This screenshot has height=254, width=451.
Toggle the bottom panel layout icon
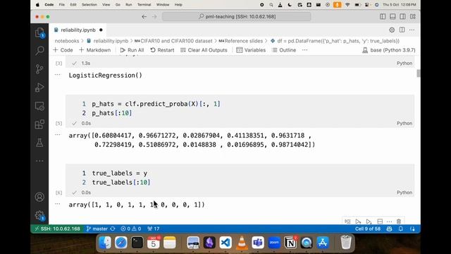pos(393,17)
